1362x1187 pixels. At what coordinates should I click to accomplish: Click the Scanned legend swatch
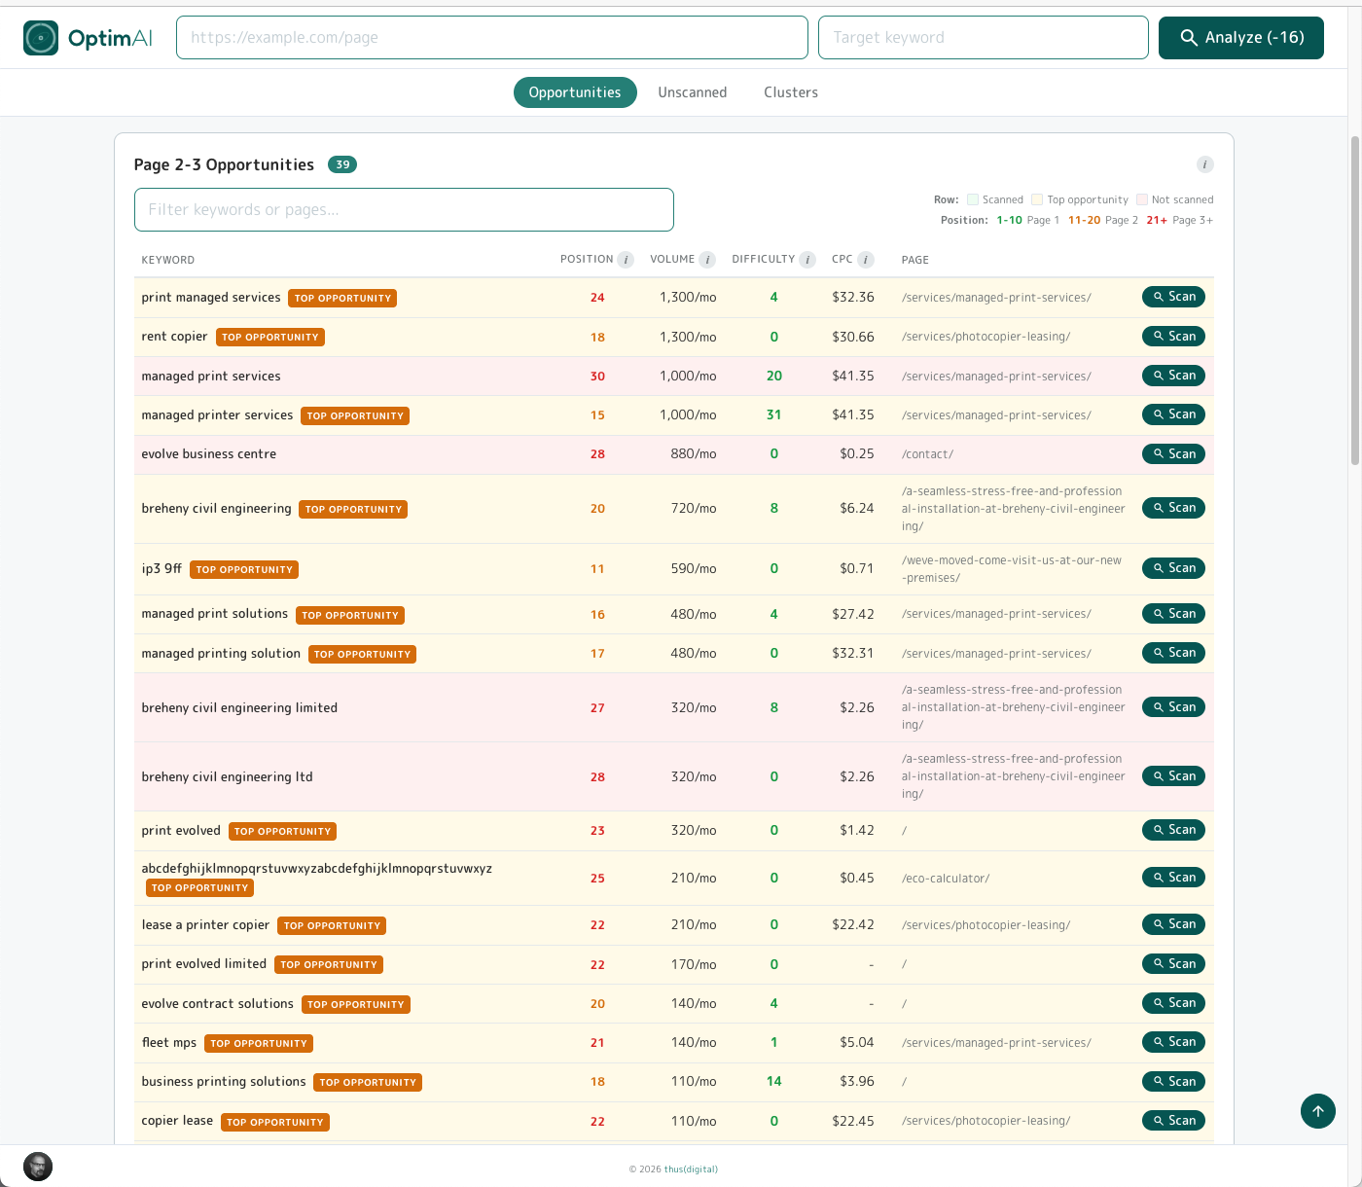pyautogui.click(x=973, y=199)
